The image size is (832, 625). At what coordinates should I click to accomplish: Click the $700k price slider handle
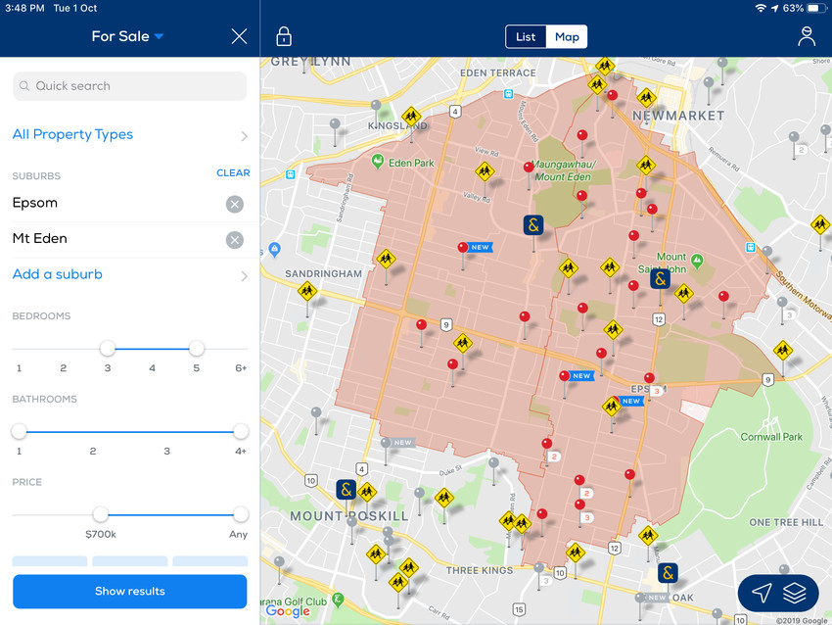click(100, 514)
